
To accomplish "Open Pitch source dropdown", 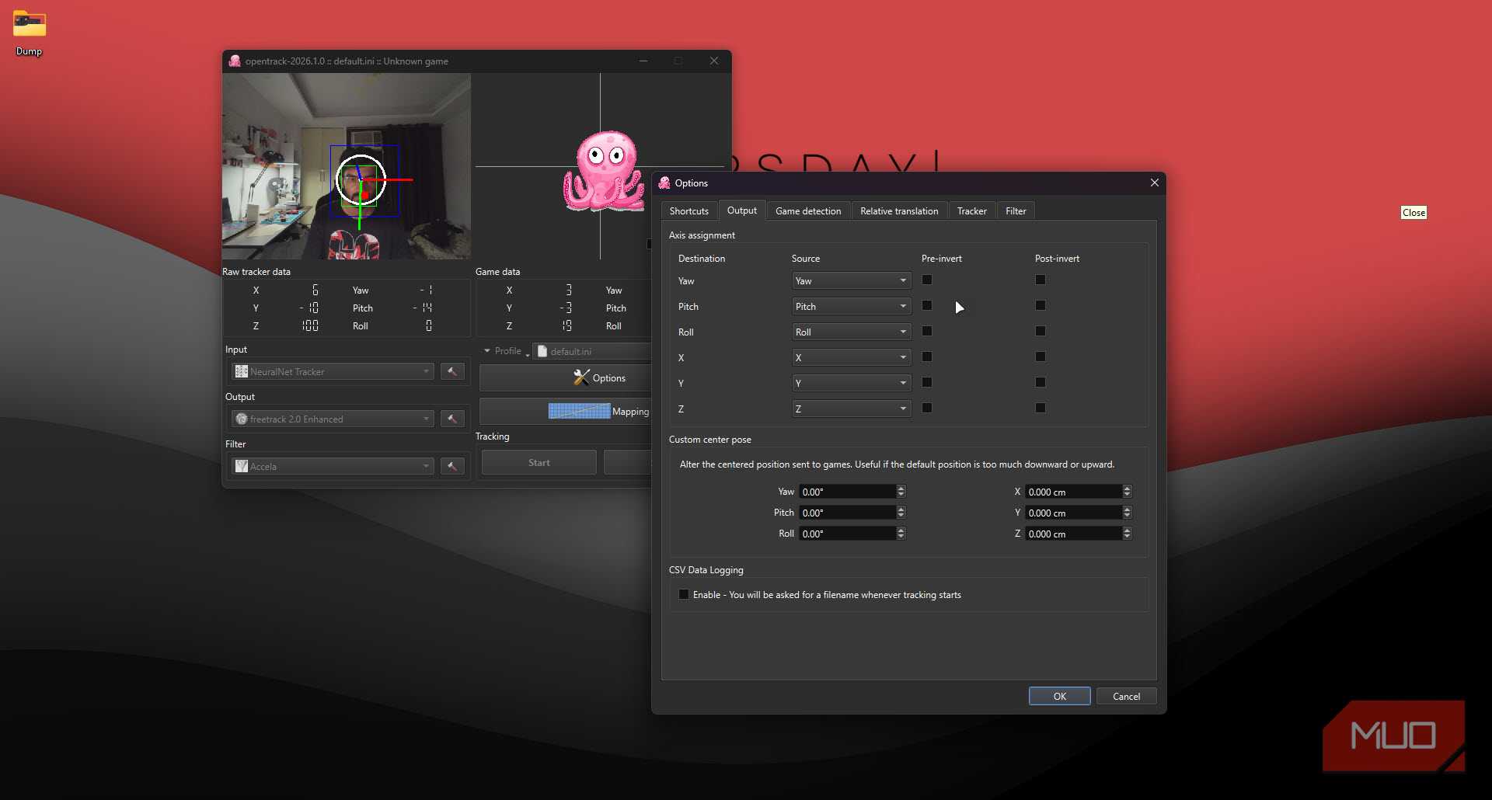I will (852, 306).
